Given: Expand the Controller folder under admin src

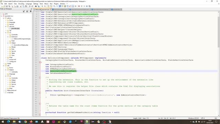Looking at the screenshot, I should [x=8, y=34].
